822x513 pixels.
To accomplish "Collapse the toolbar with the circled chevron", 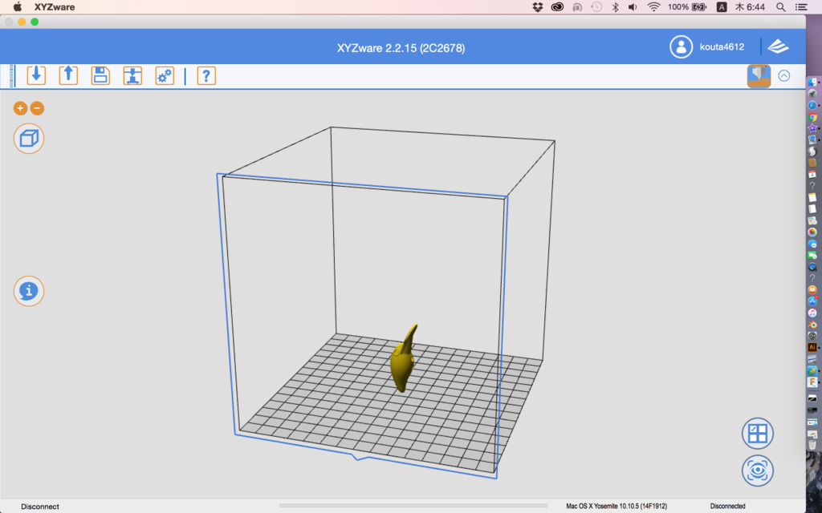I will (783, 76).
